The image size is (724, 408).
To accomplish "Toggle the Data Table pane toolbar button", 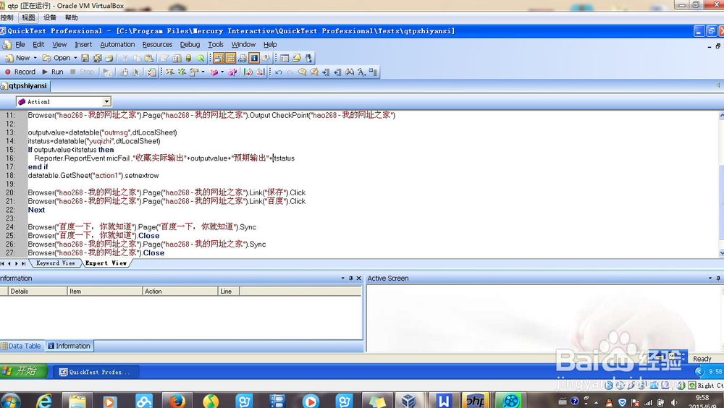I will click(230, 58).
